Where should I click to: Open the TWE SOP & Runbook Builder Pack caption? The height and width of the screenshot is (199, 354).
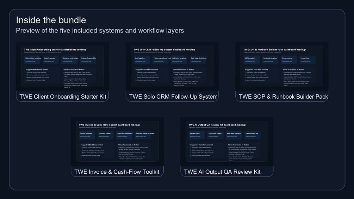pyautogui.click(x=283, y=97)
